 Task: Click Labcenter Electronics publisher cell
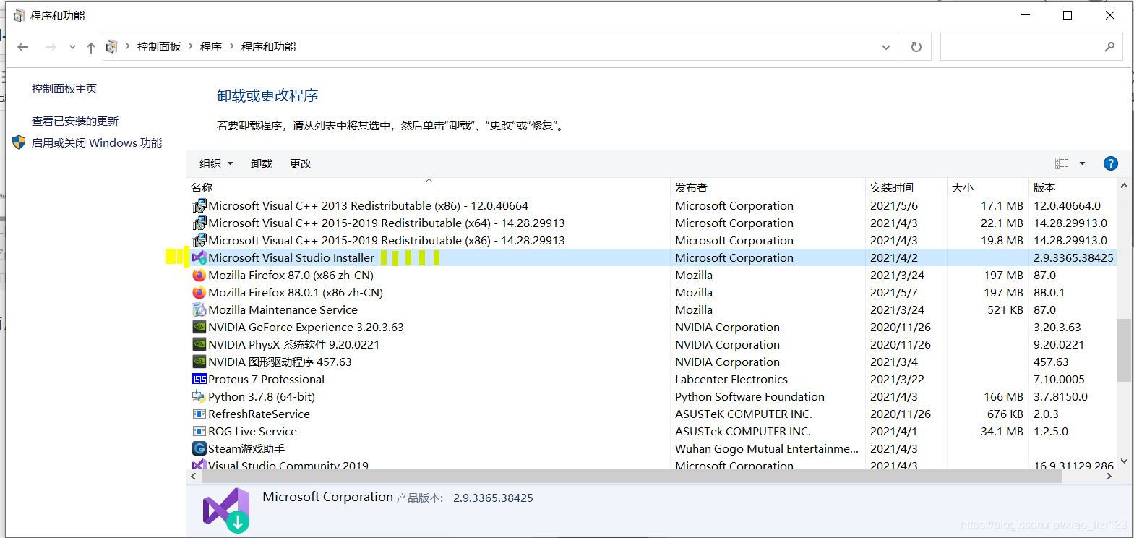[x=731, y=380]
